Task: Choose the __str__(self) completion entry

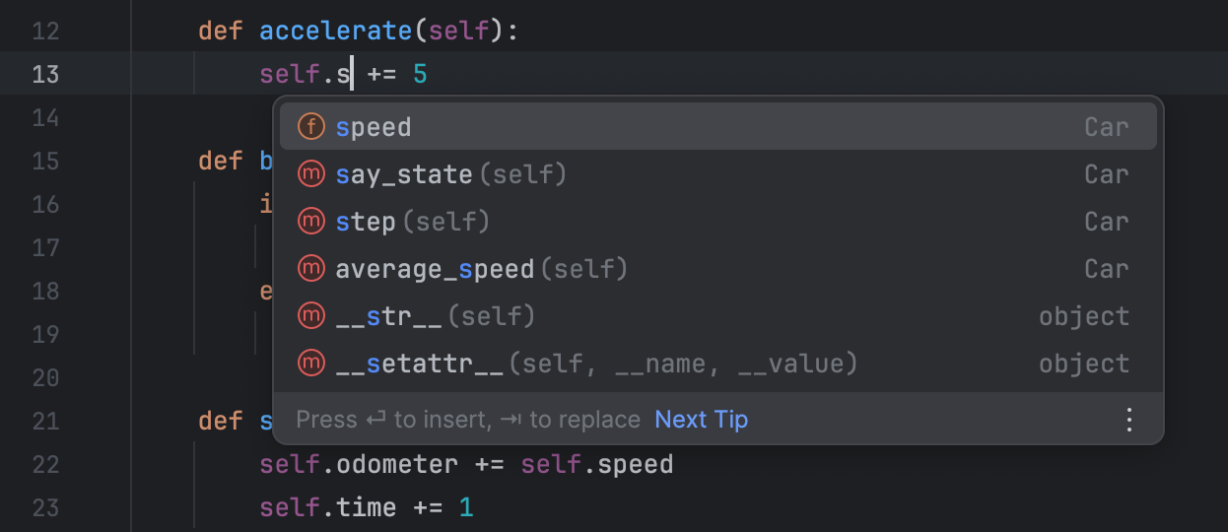Action: click(x=435, y=317)
